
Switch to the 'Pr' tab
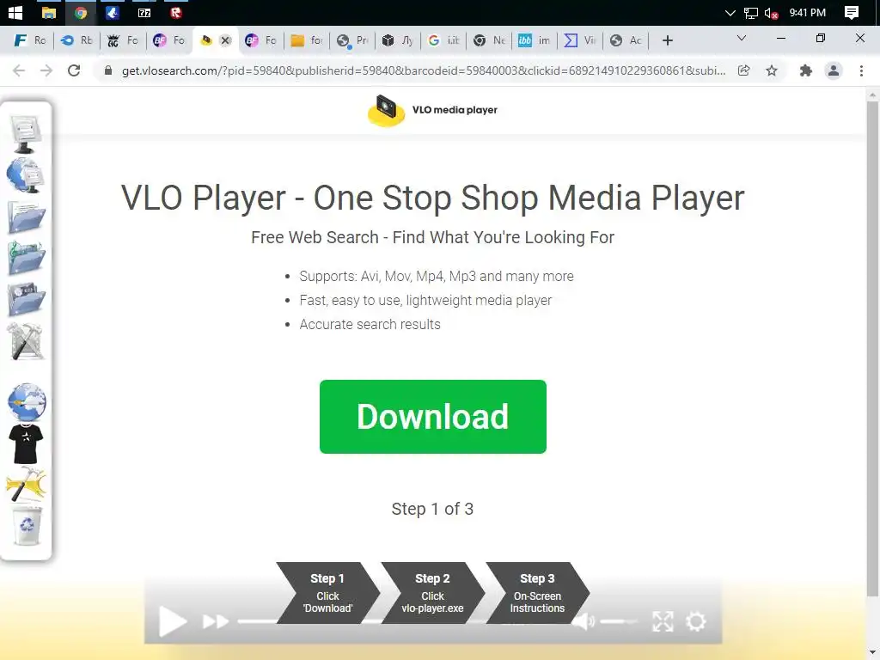coord(352,40)
